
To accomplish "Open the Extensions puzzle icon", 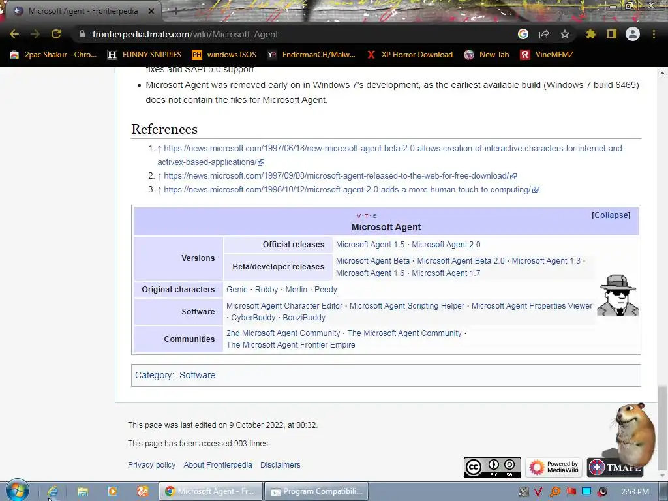I will 591,34.
